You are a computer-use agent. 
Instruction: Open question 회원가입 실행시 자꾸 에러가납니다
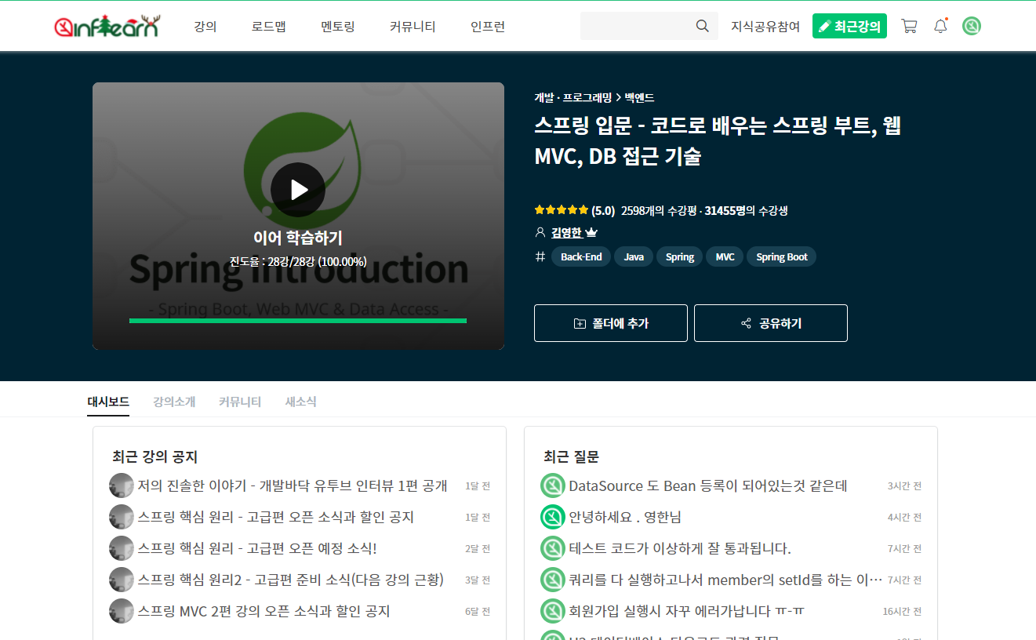tap(686, 611)
